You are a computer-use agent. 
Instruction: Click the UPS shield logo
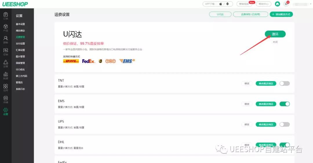(x=100, y=61)
